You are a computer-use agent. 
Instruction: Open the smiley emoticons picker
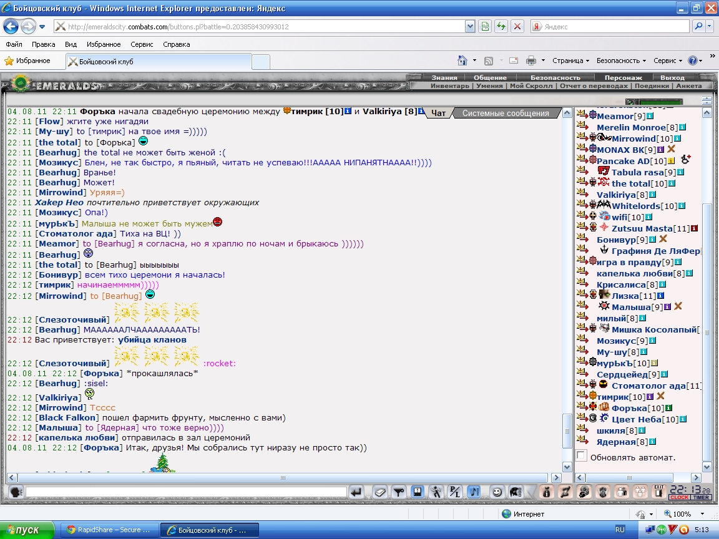tap(497, 492)
